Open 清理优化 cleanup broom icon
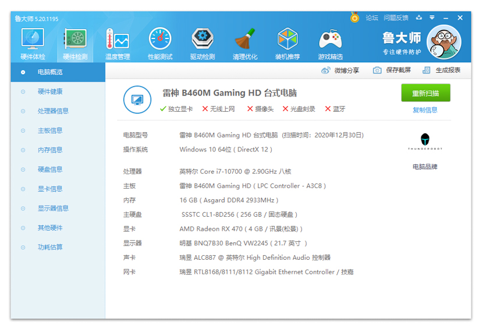Screen dimensions: 486x332 coord(245,44)
